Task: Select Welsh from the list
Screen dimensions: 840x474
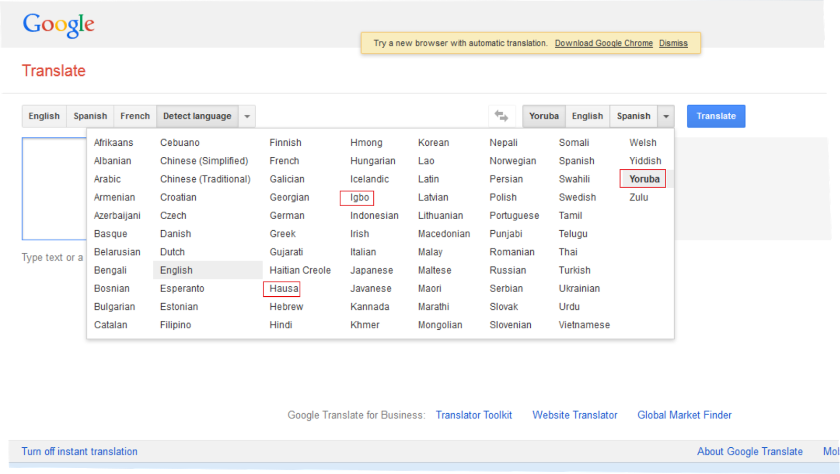Action: (x=643, y=143)
